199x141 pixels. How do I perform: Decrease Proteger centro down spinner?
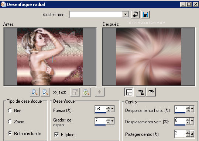188,135
